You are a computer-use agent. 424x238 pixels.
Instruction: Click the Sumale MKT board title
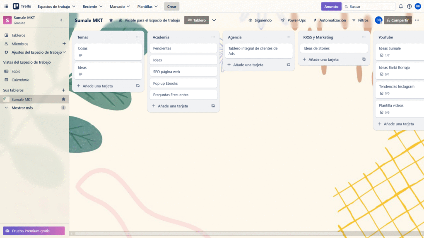click(89, 20)
